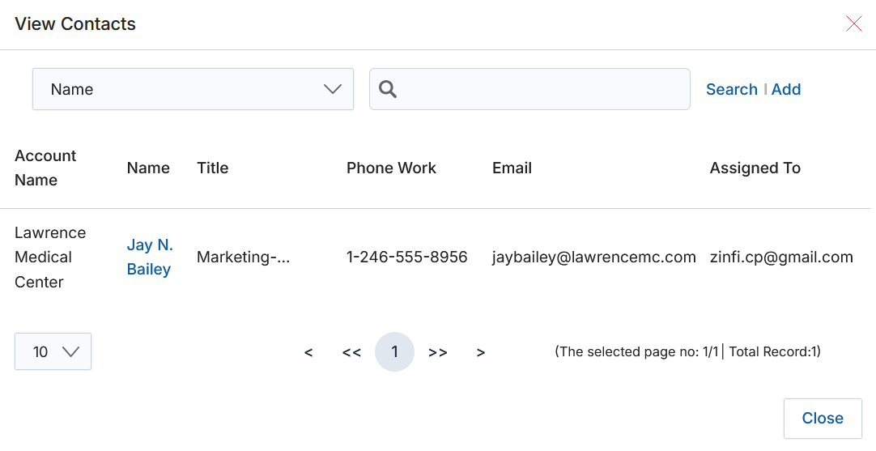Click the Email column header
Viewport: 876px width, 451px height.
[512, 168]
